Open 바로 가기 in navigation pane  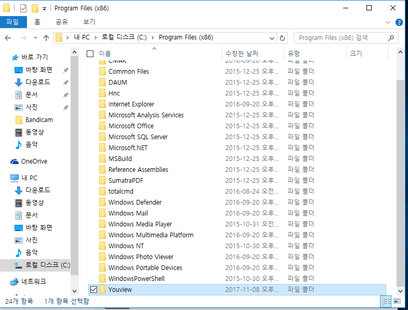point(34,57)
